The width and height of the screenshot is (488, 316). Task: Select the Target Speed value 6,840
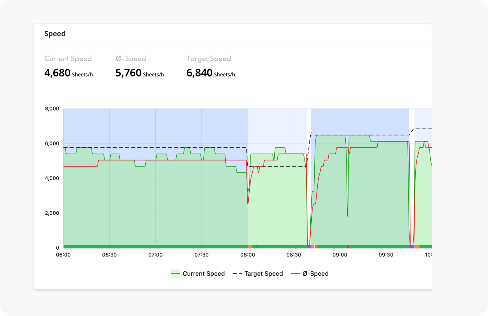pos(199,73)
